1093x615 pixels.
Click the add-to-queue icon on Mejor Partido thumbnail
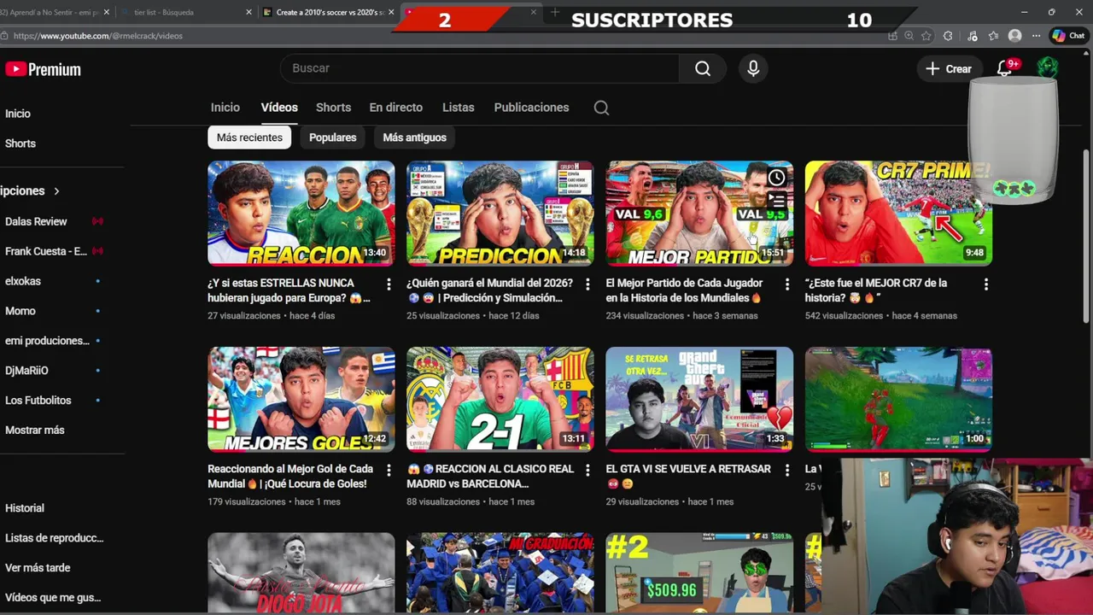click(x=776, y=202)
